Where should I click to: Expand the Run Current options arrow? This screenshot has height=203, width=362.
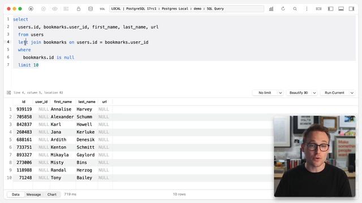tap(352, 92)
